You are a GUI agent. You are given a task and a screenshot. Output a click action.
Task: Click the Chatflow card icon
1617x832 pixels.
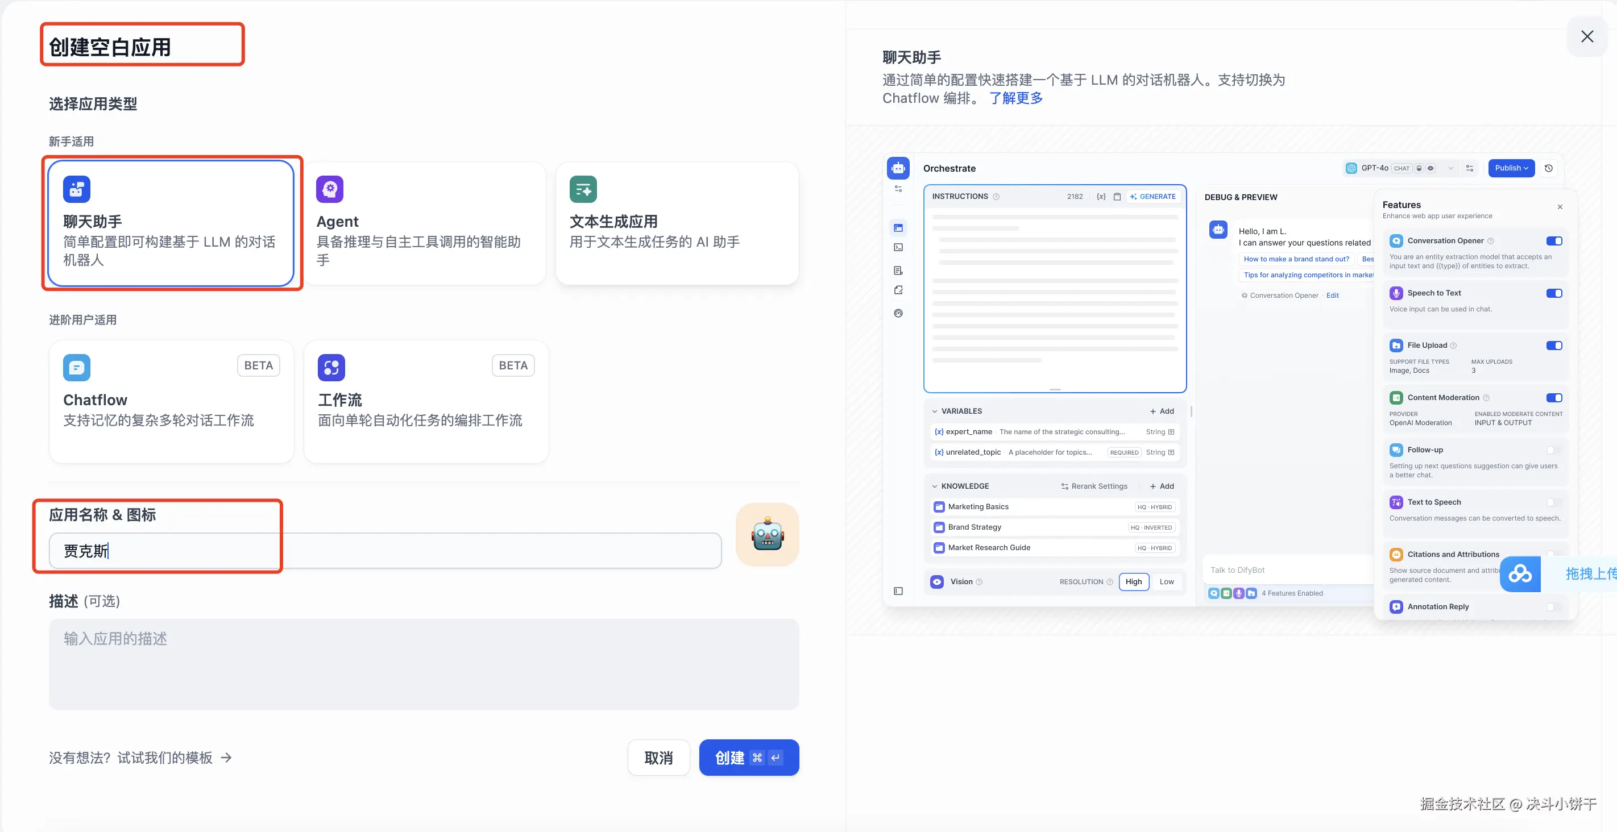(x=77, y=367)
